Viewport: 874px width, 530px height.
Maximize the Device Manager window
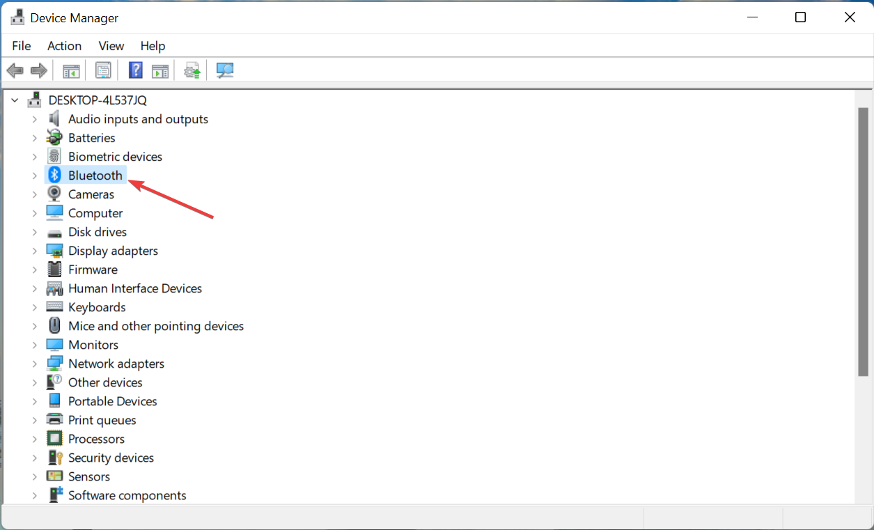801,17
